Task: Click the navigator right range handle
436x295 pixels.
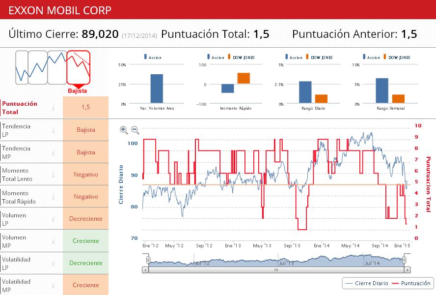Action: (404, 260)
